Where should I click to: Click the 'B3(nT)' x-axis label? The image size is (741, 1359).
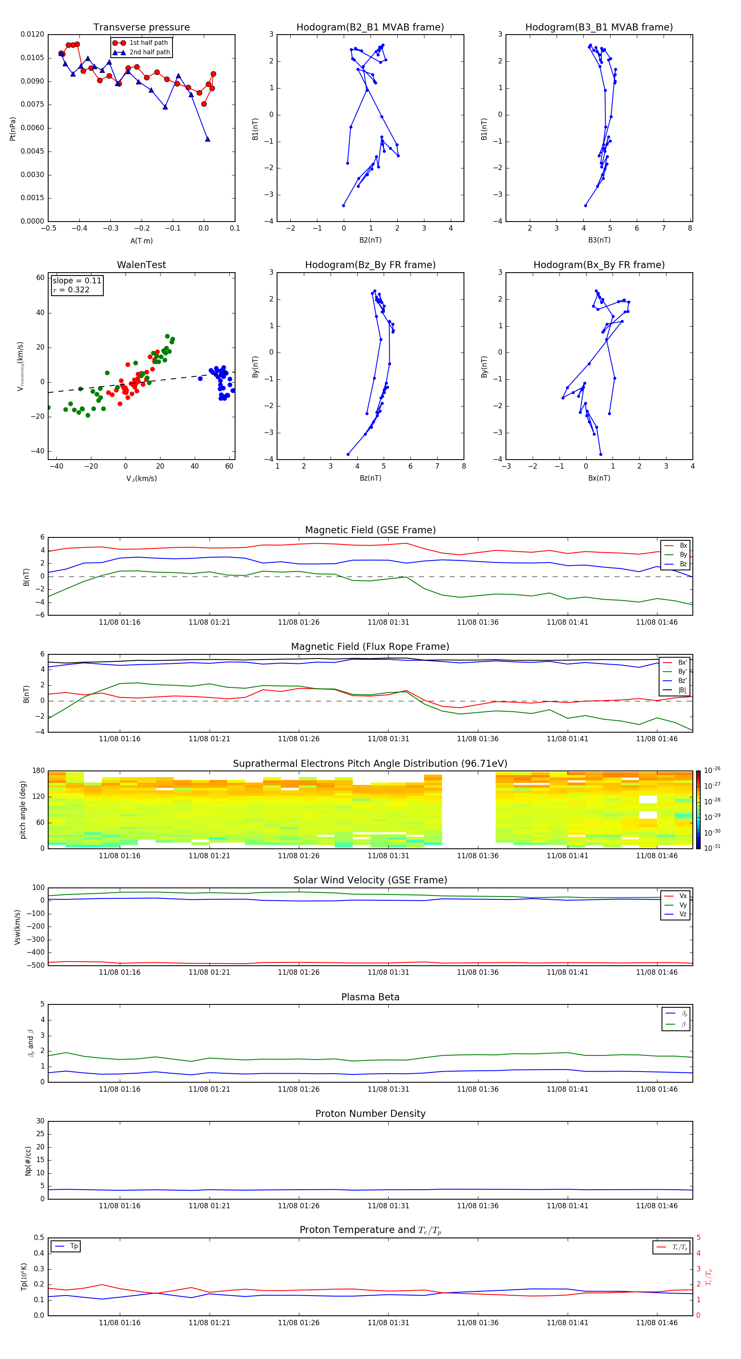tap(599, 240)
